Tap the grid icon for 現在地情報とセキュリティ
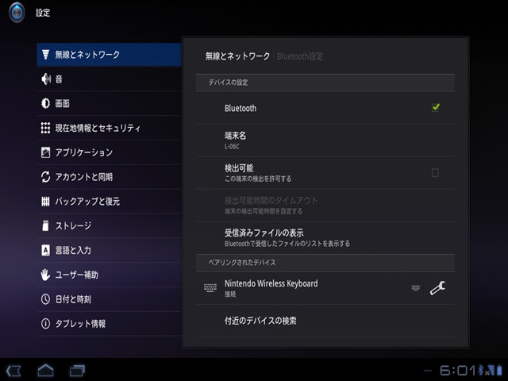Image resolution: width=508 pixels, height=381 pixels. 46,128
